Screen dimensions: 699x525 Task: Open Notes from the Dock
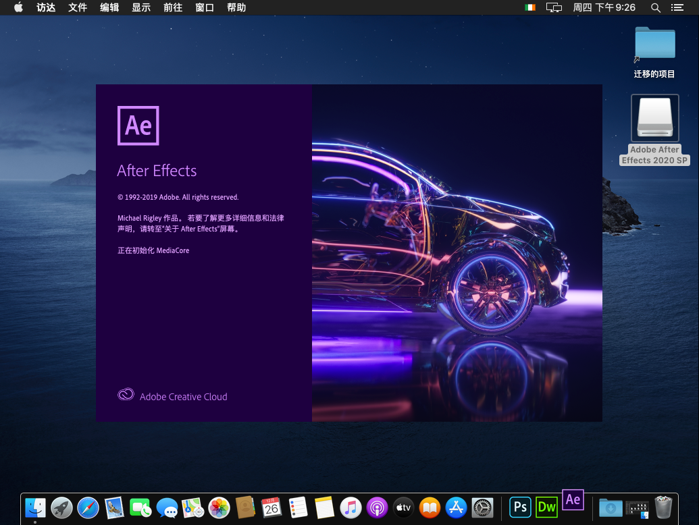click(x=324, y=507)
